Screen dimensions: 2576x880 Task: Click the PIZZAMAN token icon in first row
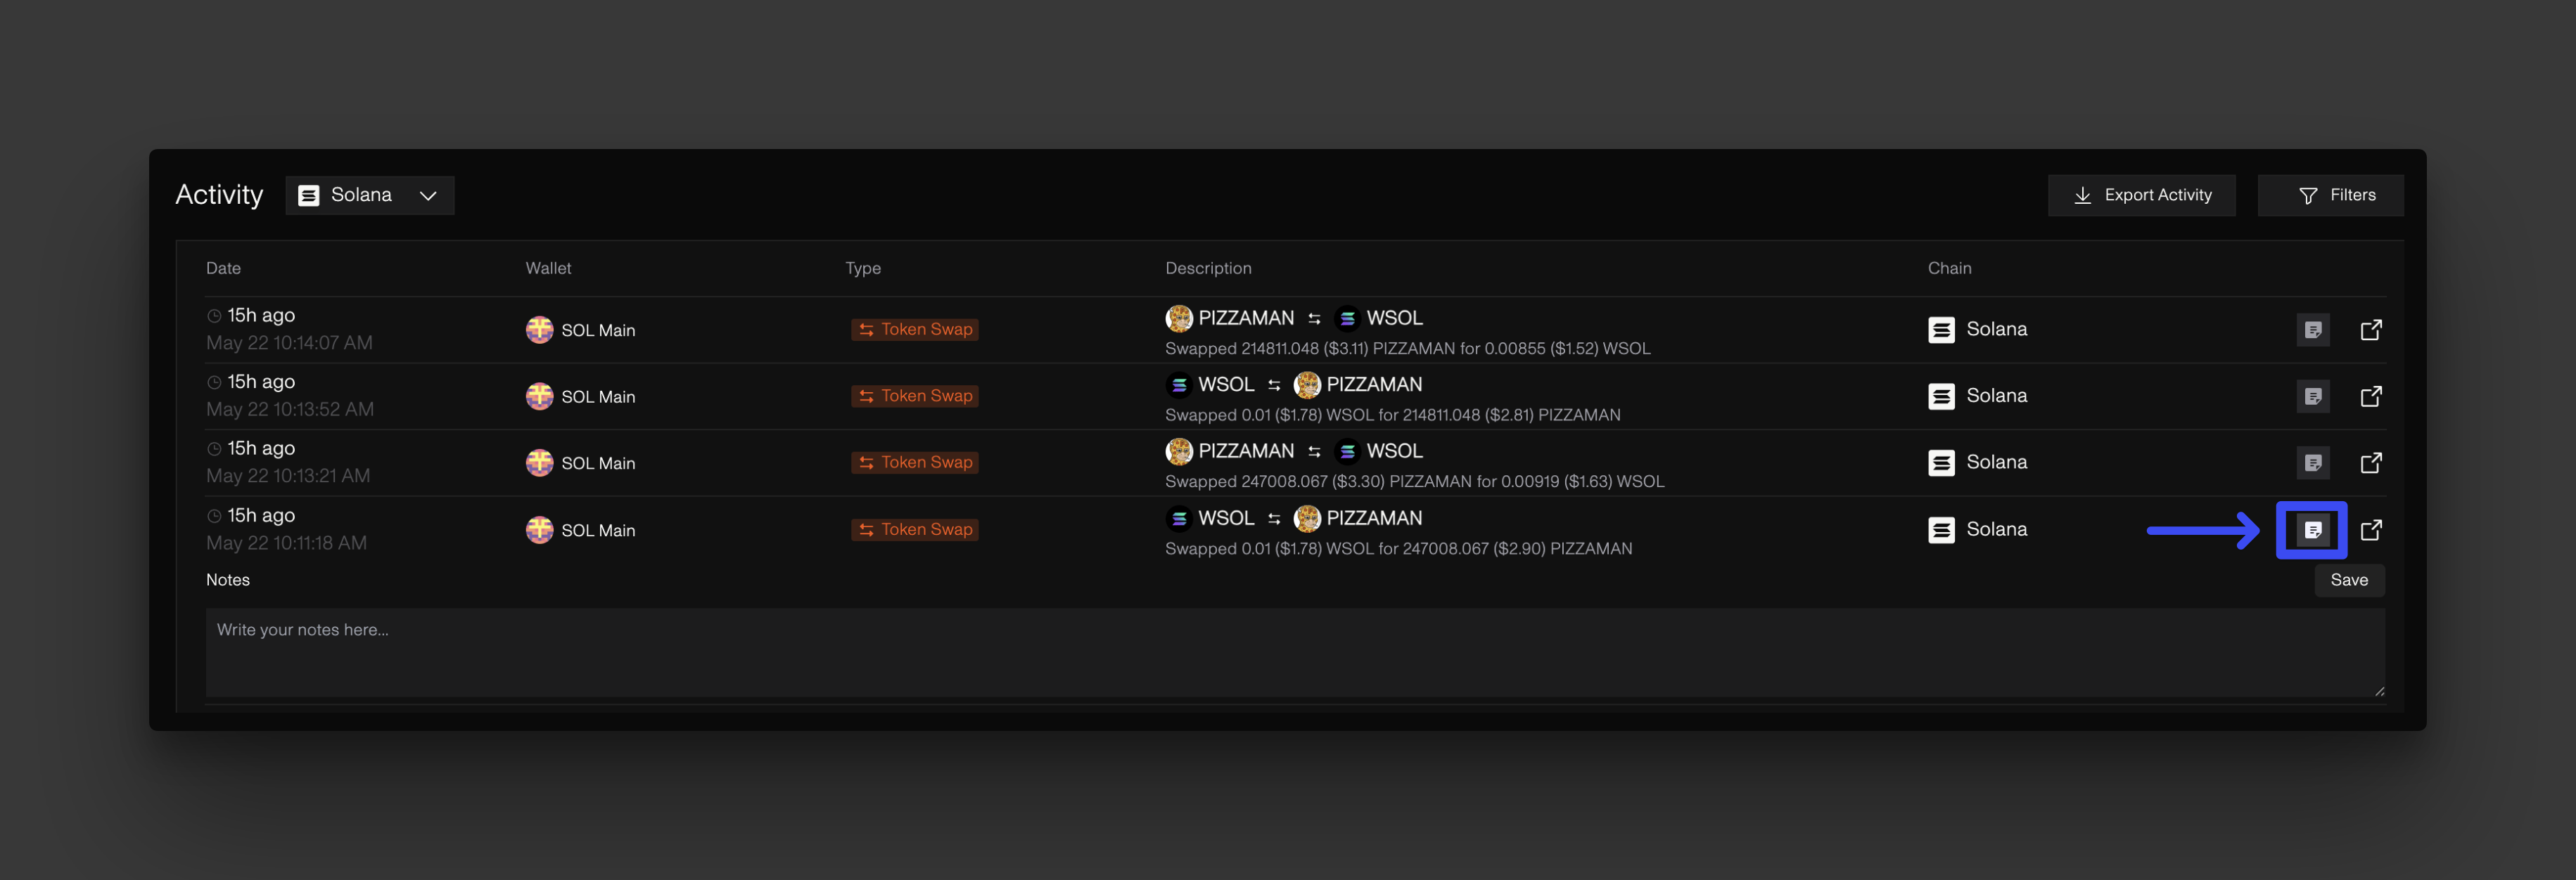click(x=1179, y=318)
